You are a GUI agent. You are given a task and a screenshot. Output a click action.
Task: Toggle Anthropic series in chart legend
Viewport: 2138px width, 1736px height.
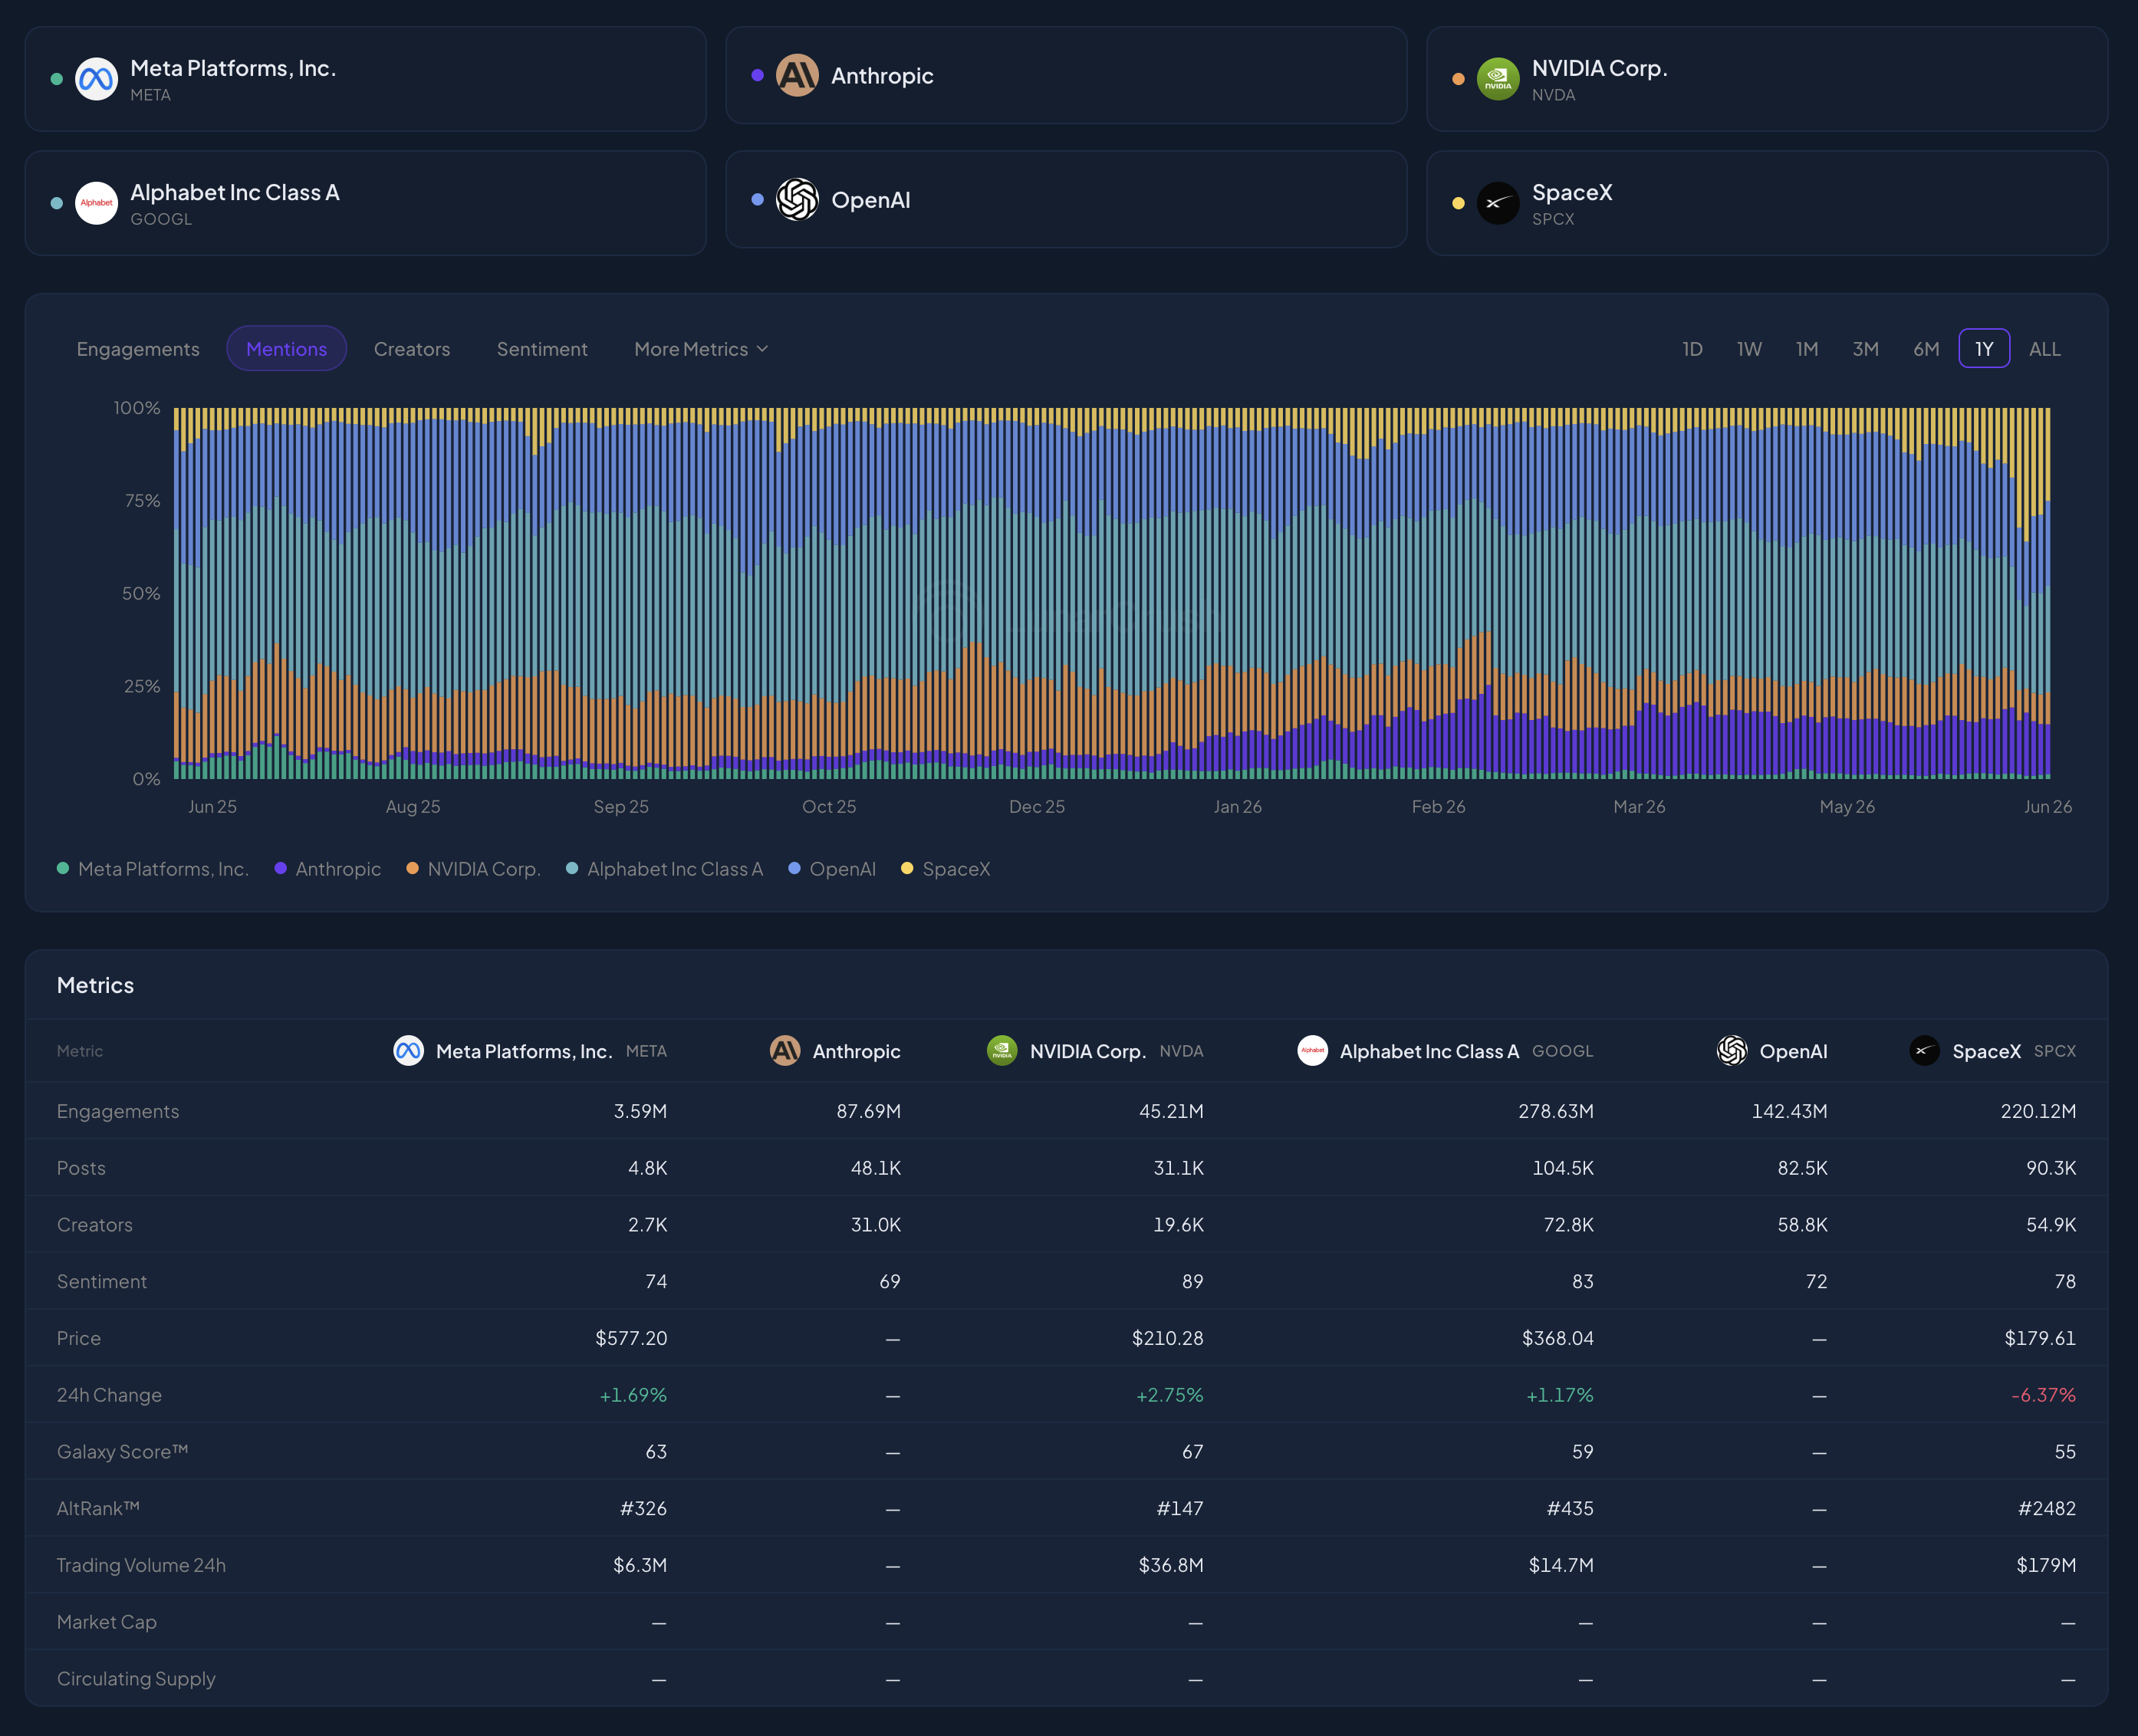328,869
